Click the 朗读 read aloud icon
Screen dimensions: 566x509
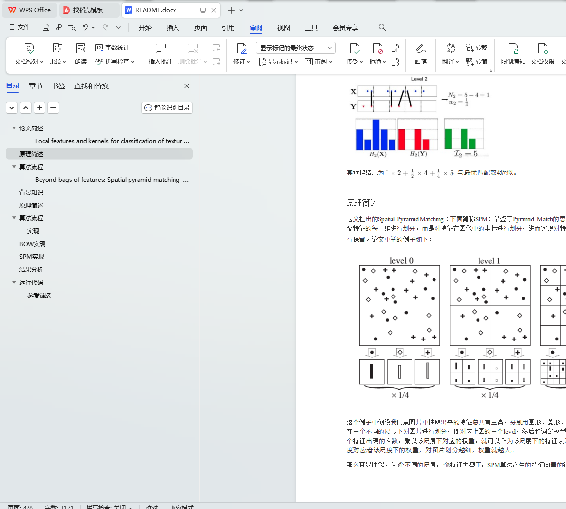click(x=81, y=48)
